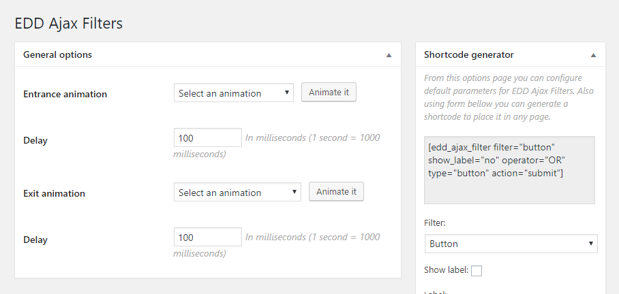Open the Exit animation dropdown

pos(237,192)
